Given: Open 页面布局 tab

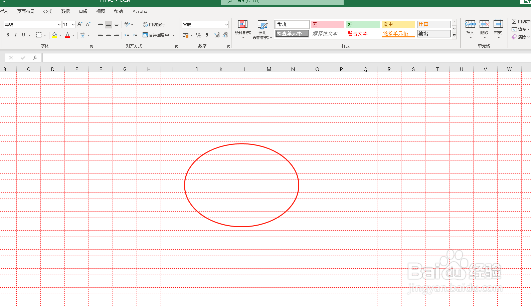Looking at the screenshot, I should click(x=26, y=11).
